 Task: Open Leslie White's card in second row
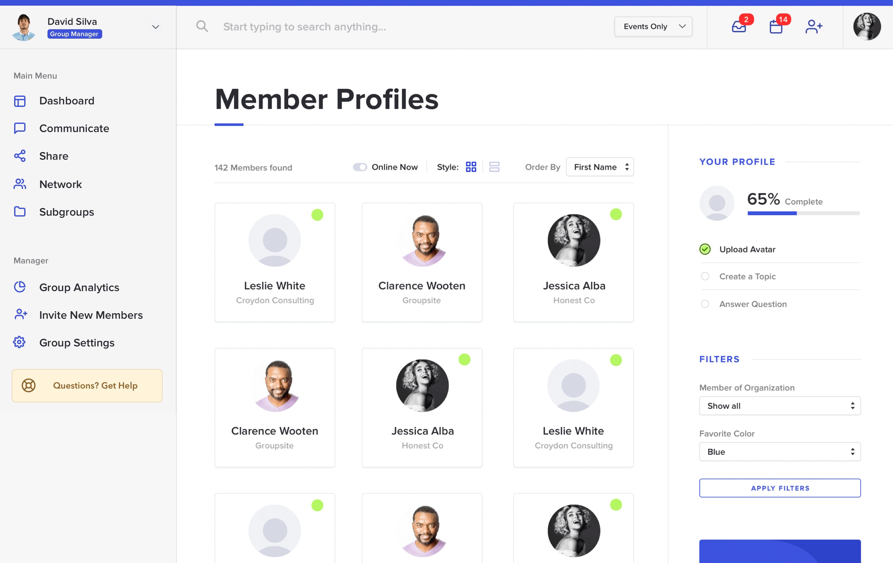[x=574, y=408]
